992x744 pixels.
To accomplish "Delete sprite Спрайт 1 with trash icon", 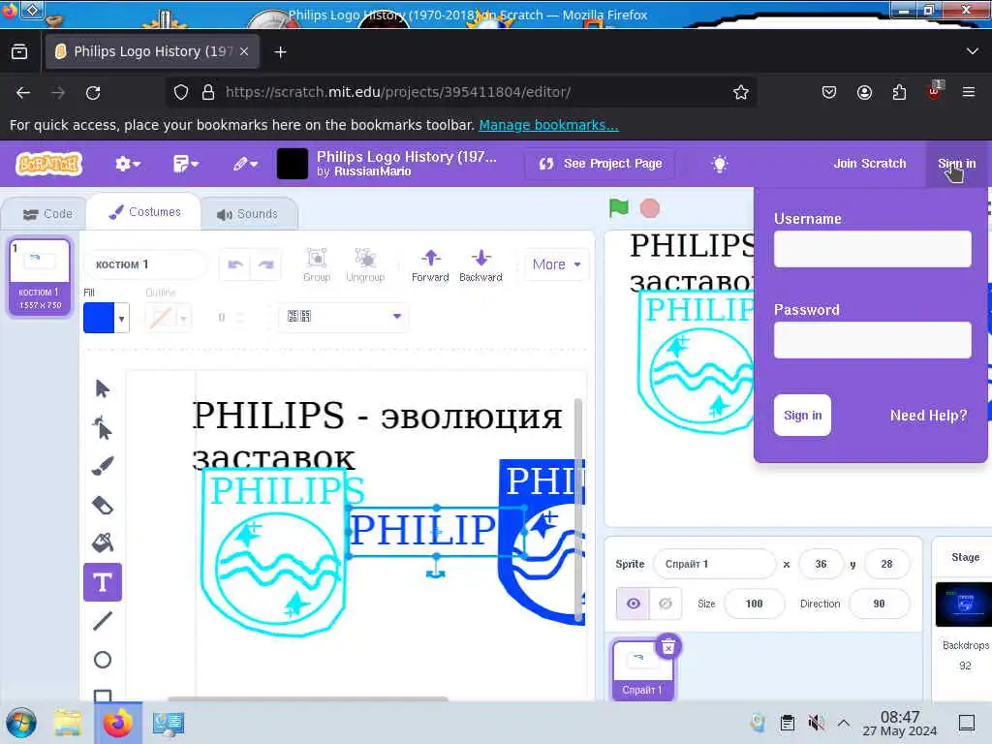I will tap(668, 646).
